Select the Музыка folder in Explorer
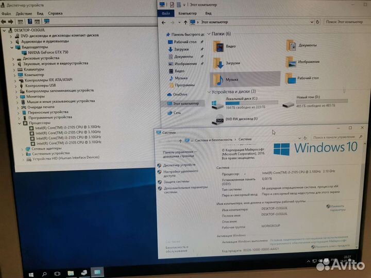 (x=245, y=79)
